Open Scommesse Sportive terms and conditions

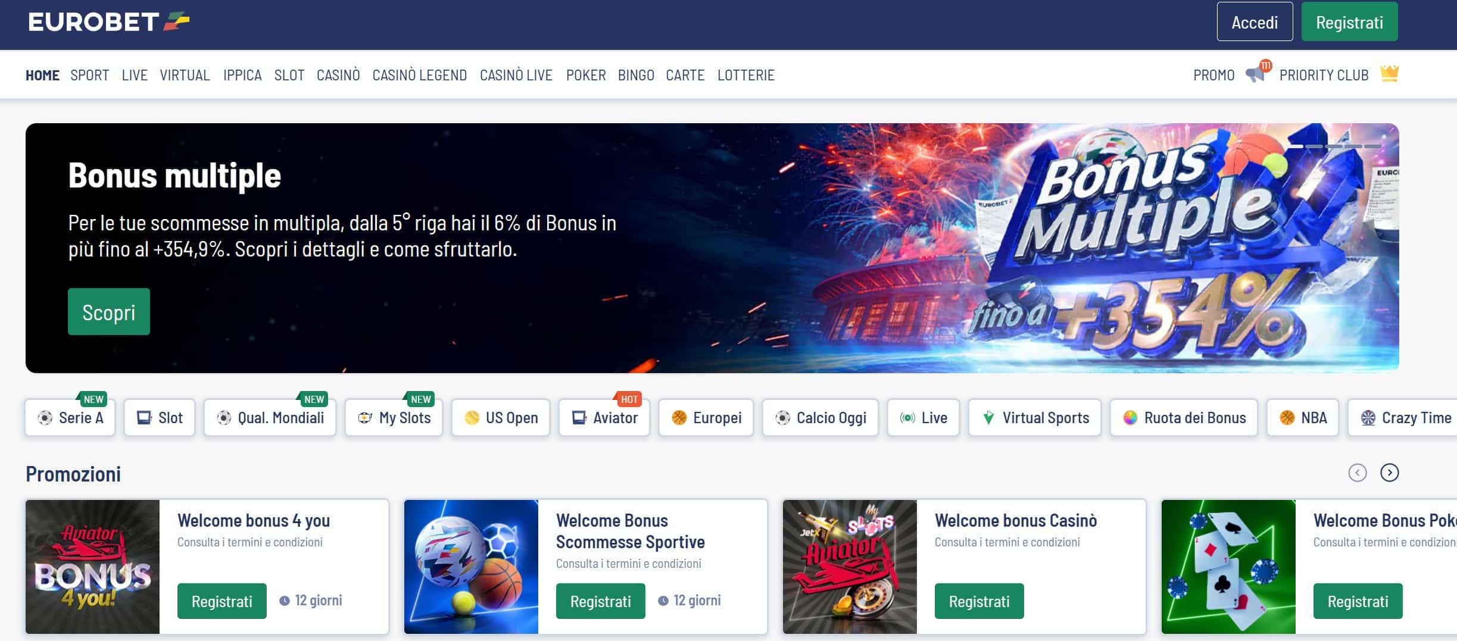coord(629,564)
